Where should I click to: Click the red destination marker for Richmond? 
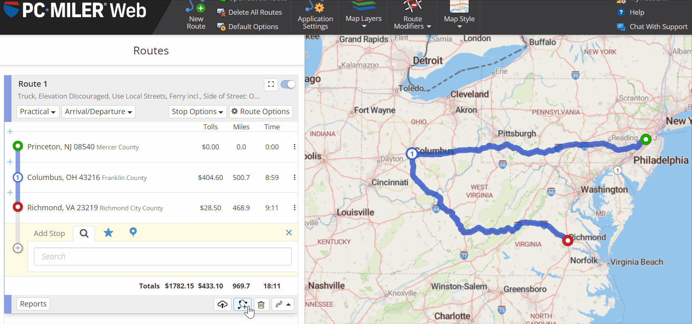pos(18,207)
